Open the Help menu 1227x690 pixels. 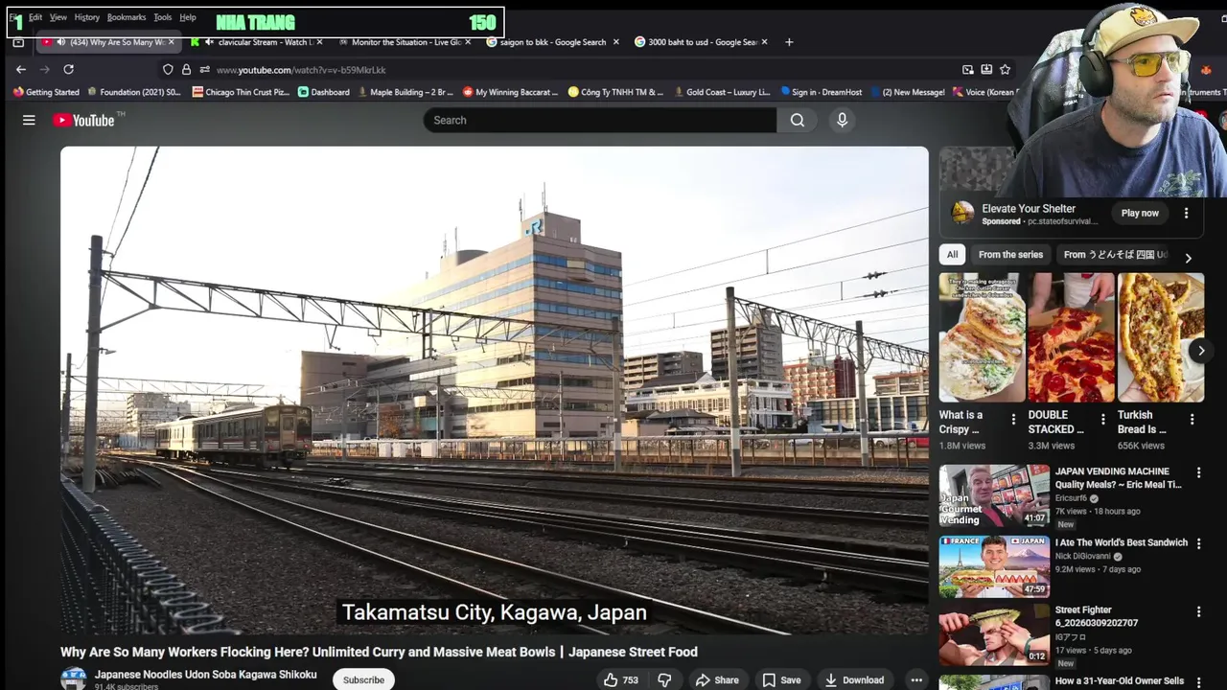click(x=188, y=17)
